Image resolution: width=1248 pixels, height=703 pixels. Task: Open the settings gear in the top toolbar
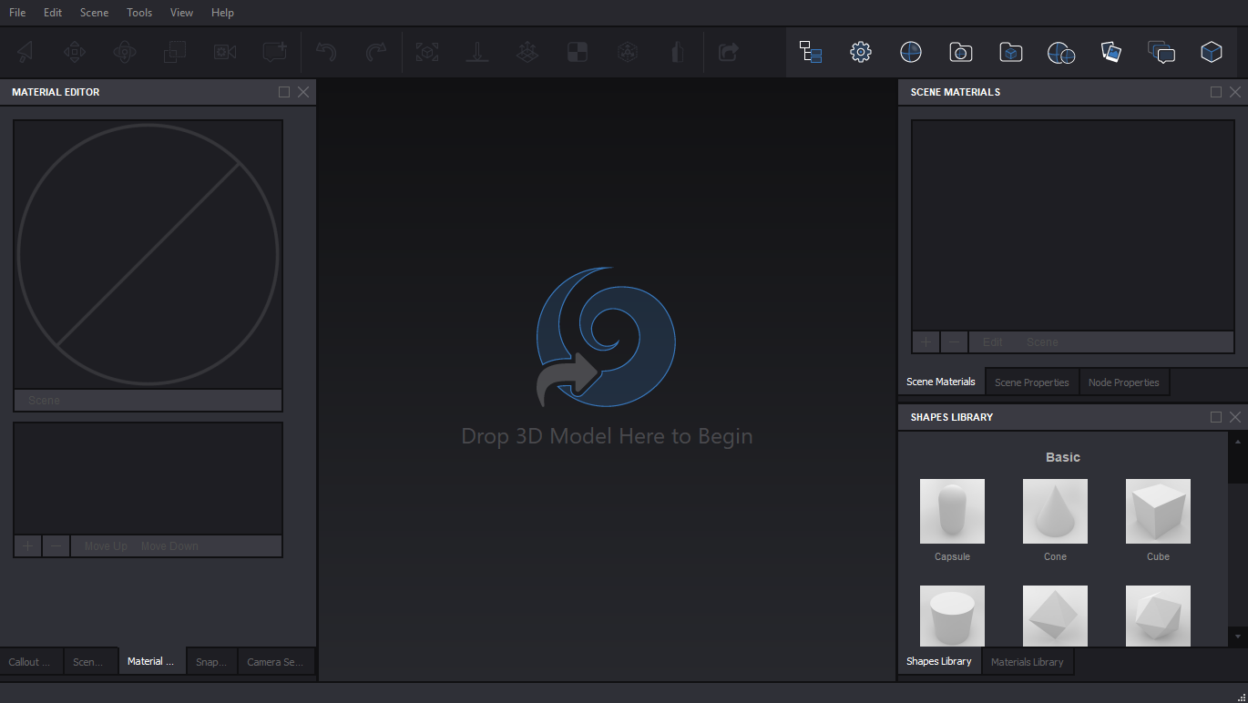click(x=860, y=52)
